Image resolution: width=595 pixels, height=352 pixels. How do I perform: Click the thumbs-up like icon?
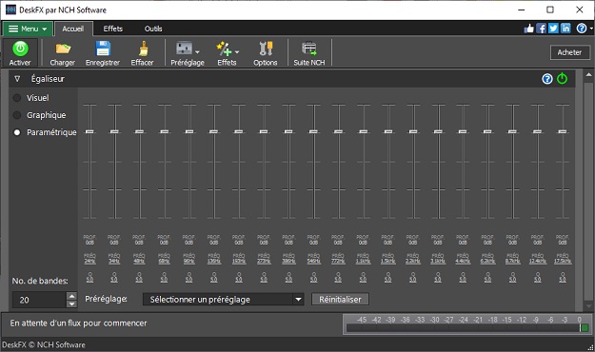click(528, 29)
